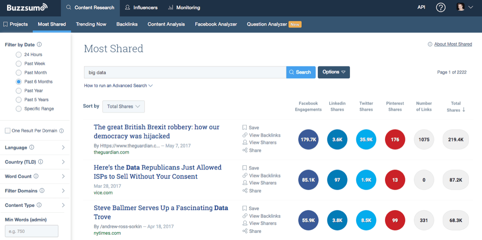Select the Past Year date filter
The width and height of the screenshot is (482, 240).
click(x=19, y=91)
